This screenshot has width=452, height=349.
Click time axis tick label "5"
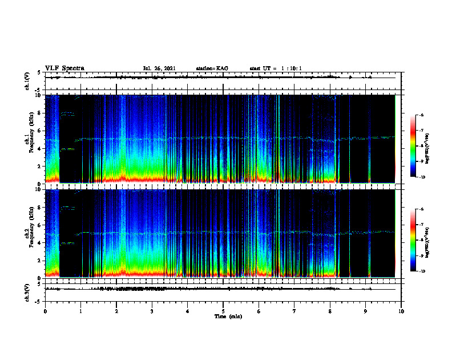[223, 311]
